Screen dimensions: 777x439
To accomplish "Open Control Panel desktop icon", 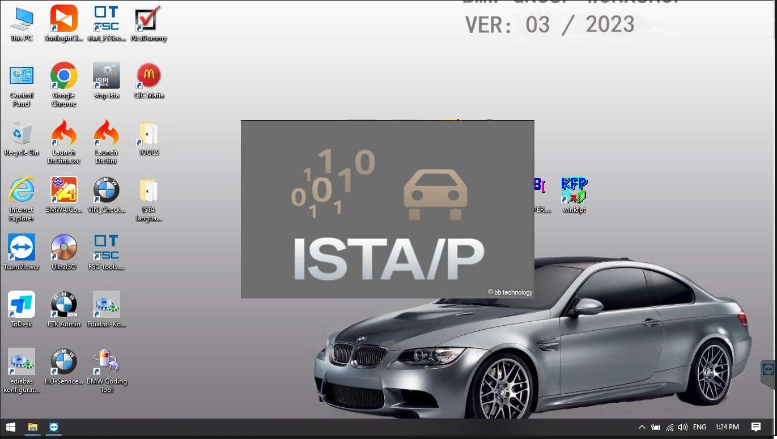I will coord(22,85).
